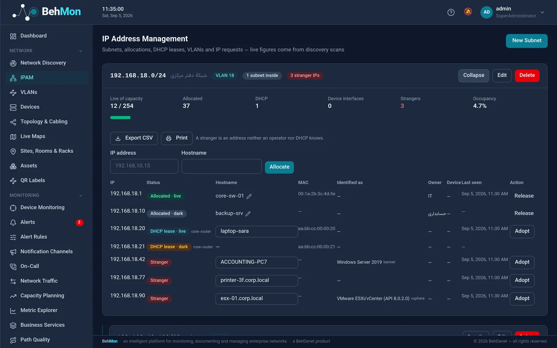The image size is (557, 348).
Task: Click the Path Quality icon
Action: [x=13, y=340]
